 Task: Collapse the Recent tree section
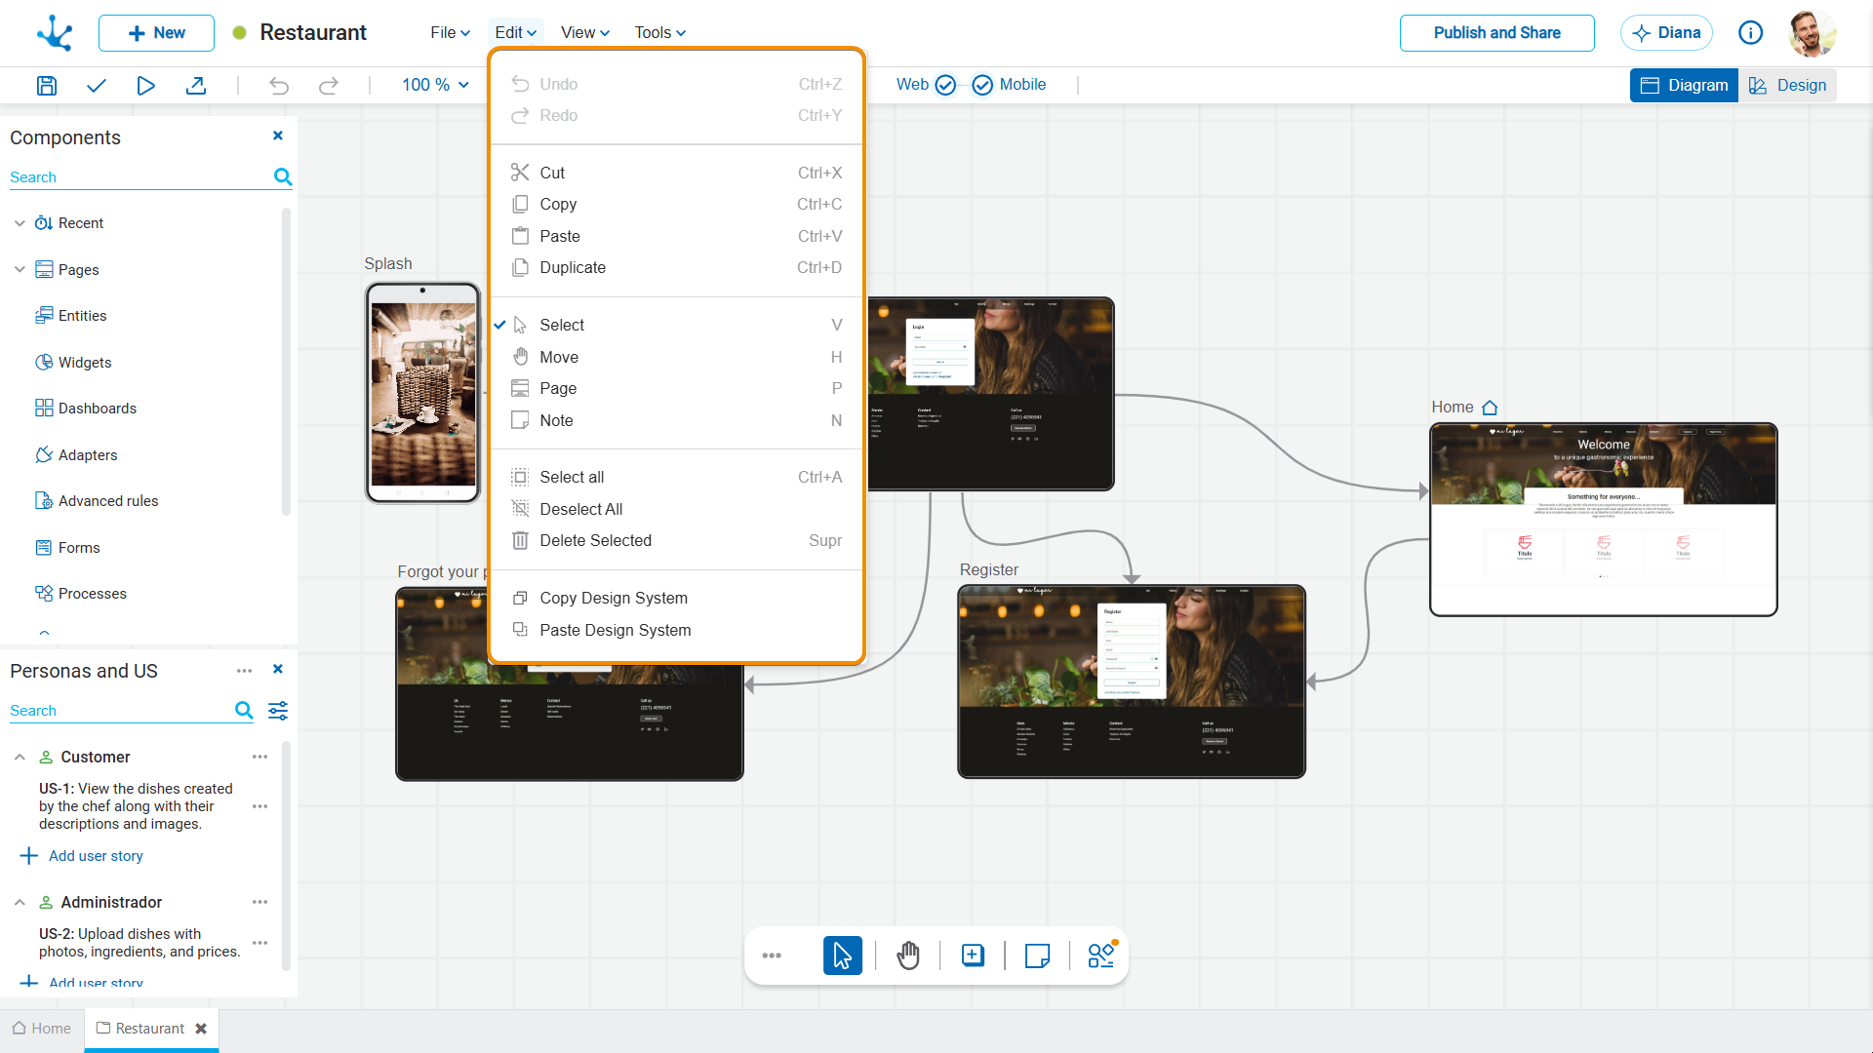tap(20, 223)
